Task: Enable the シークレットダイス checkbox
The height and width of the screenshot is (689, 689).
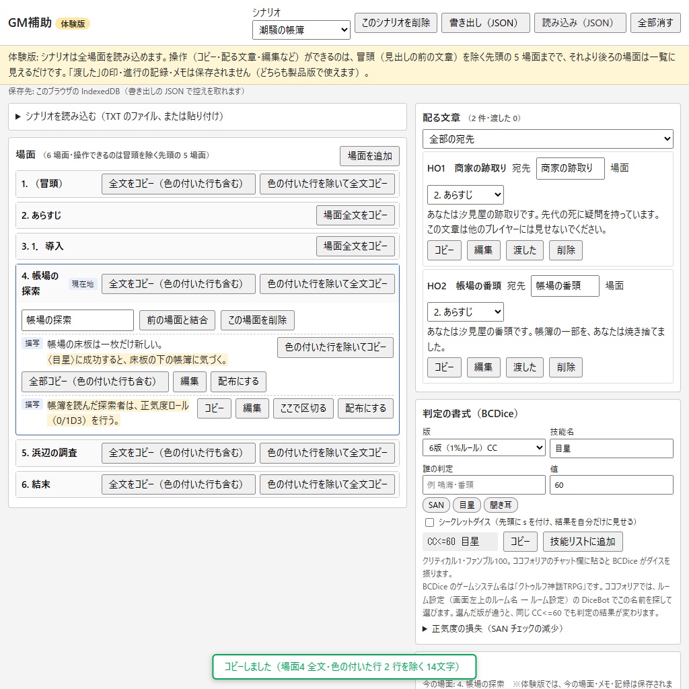Action: (x=430, y=522)
